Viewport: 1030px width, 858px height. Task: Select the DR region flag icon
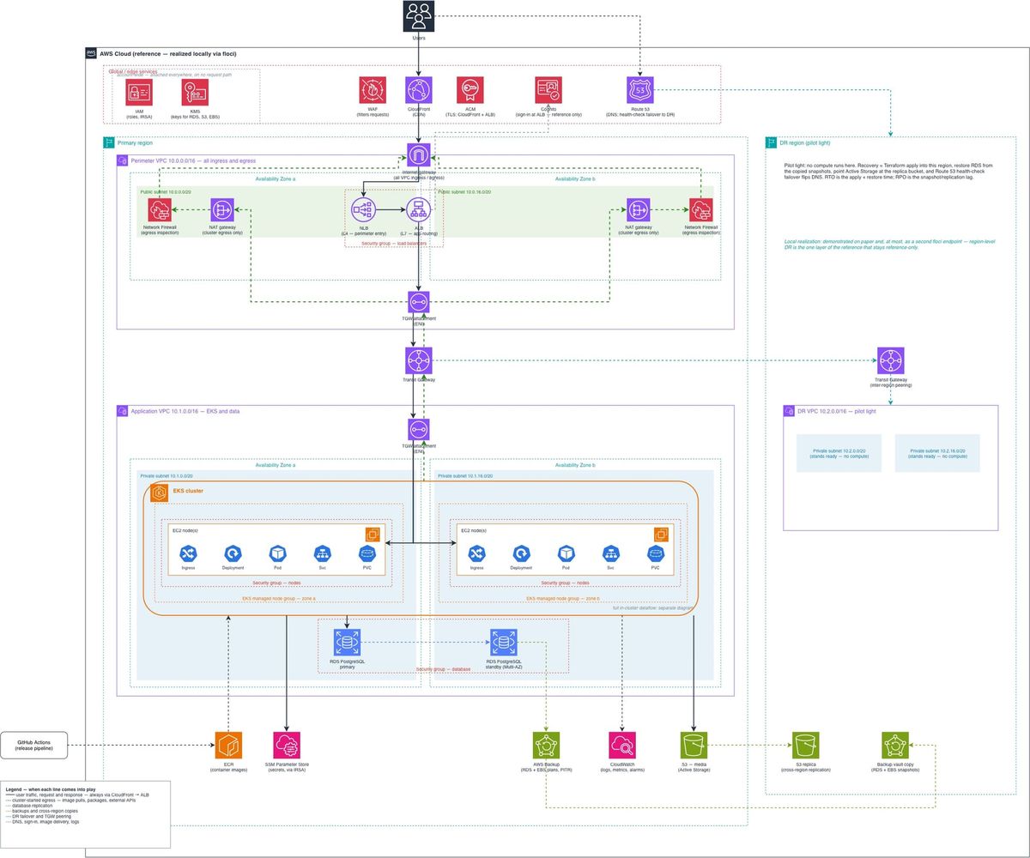772,142
